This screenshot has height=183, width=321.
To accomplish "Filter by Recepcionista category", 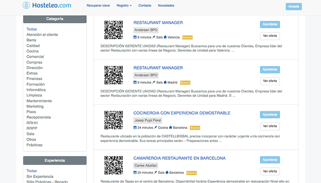I will pyautogui.click(x=38, y=117).
